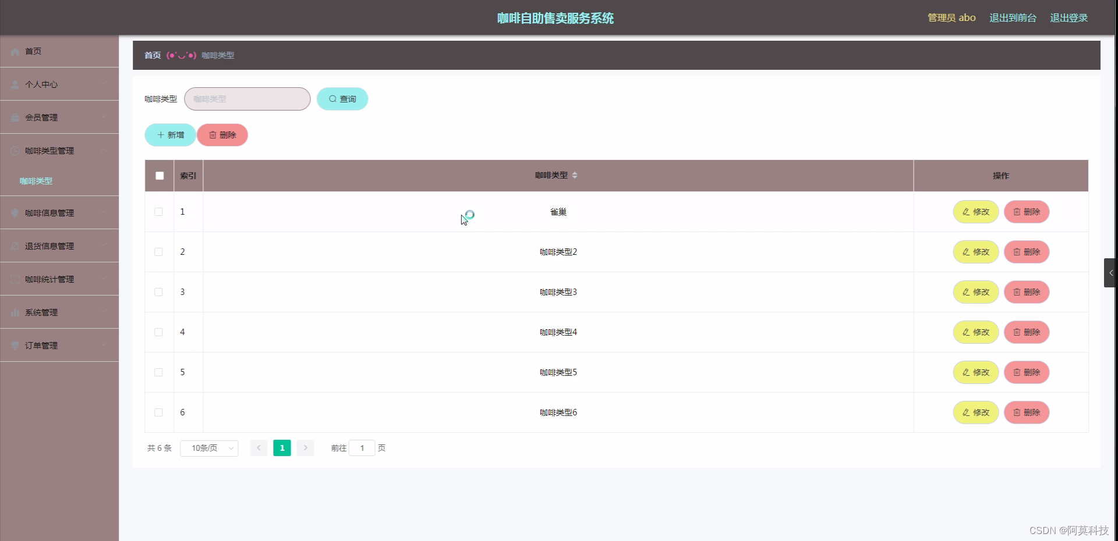Check the checkbox for row 雀巢
Viewport: 1118px width, 541px height.
point(158,212)
